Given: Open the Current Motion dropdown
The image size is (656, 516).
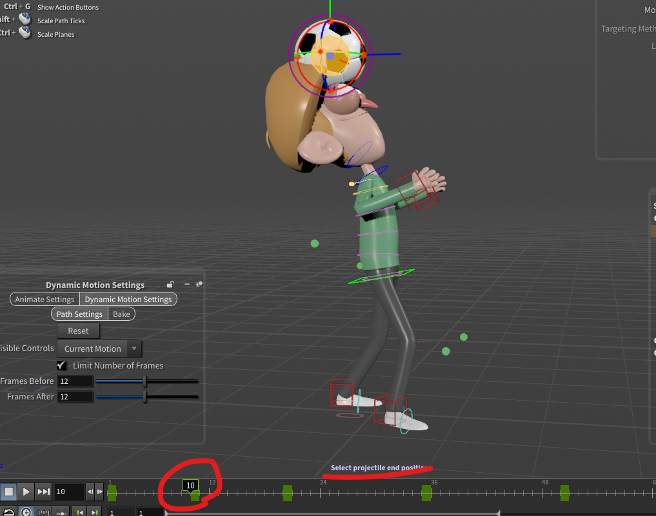Looking at the screenshot, I should (x=99, y=349).
